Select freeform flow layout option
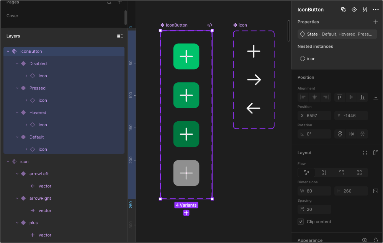Screen dimensions: 383x243 click(306, 173)
